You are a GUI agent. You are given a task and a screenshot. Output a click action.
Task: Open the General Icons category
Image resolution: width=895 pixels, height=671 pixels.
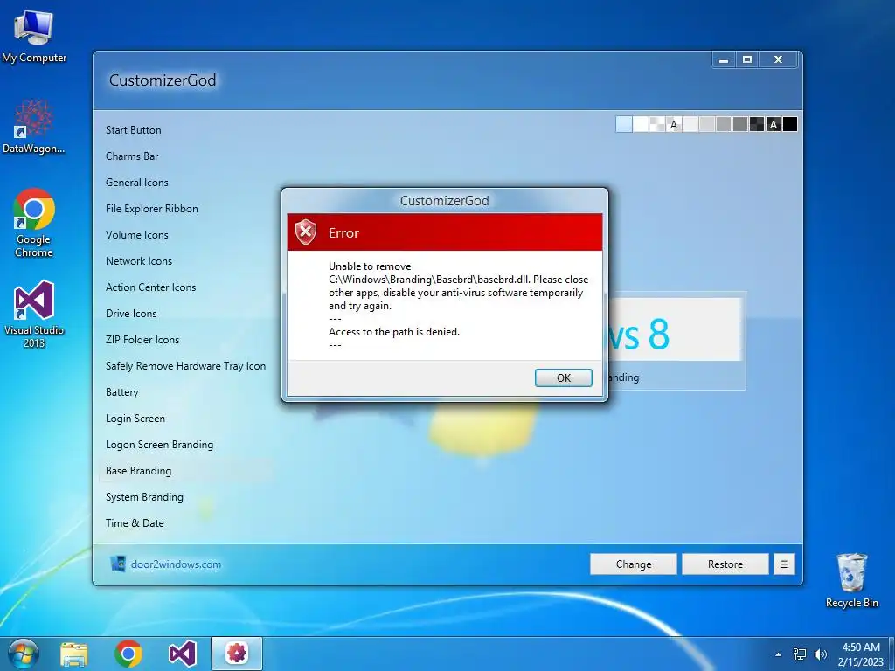click(x=137, y=183)
